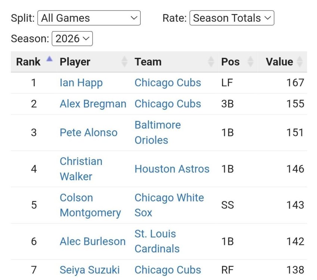This screenshot has width=317, height=280.
Task: Open Alec Burleson's profile link
Action: click(x=93, y=242)
